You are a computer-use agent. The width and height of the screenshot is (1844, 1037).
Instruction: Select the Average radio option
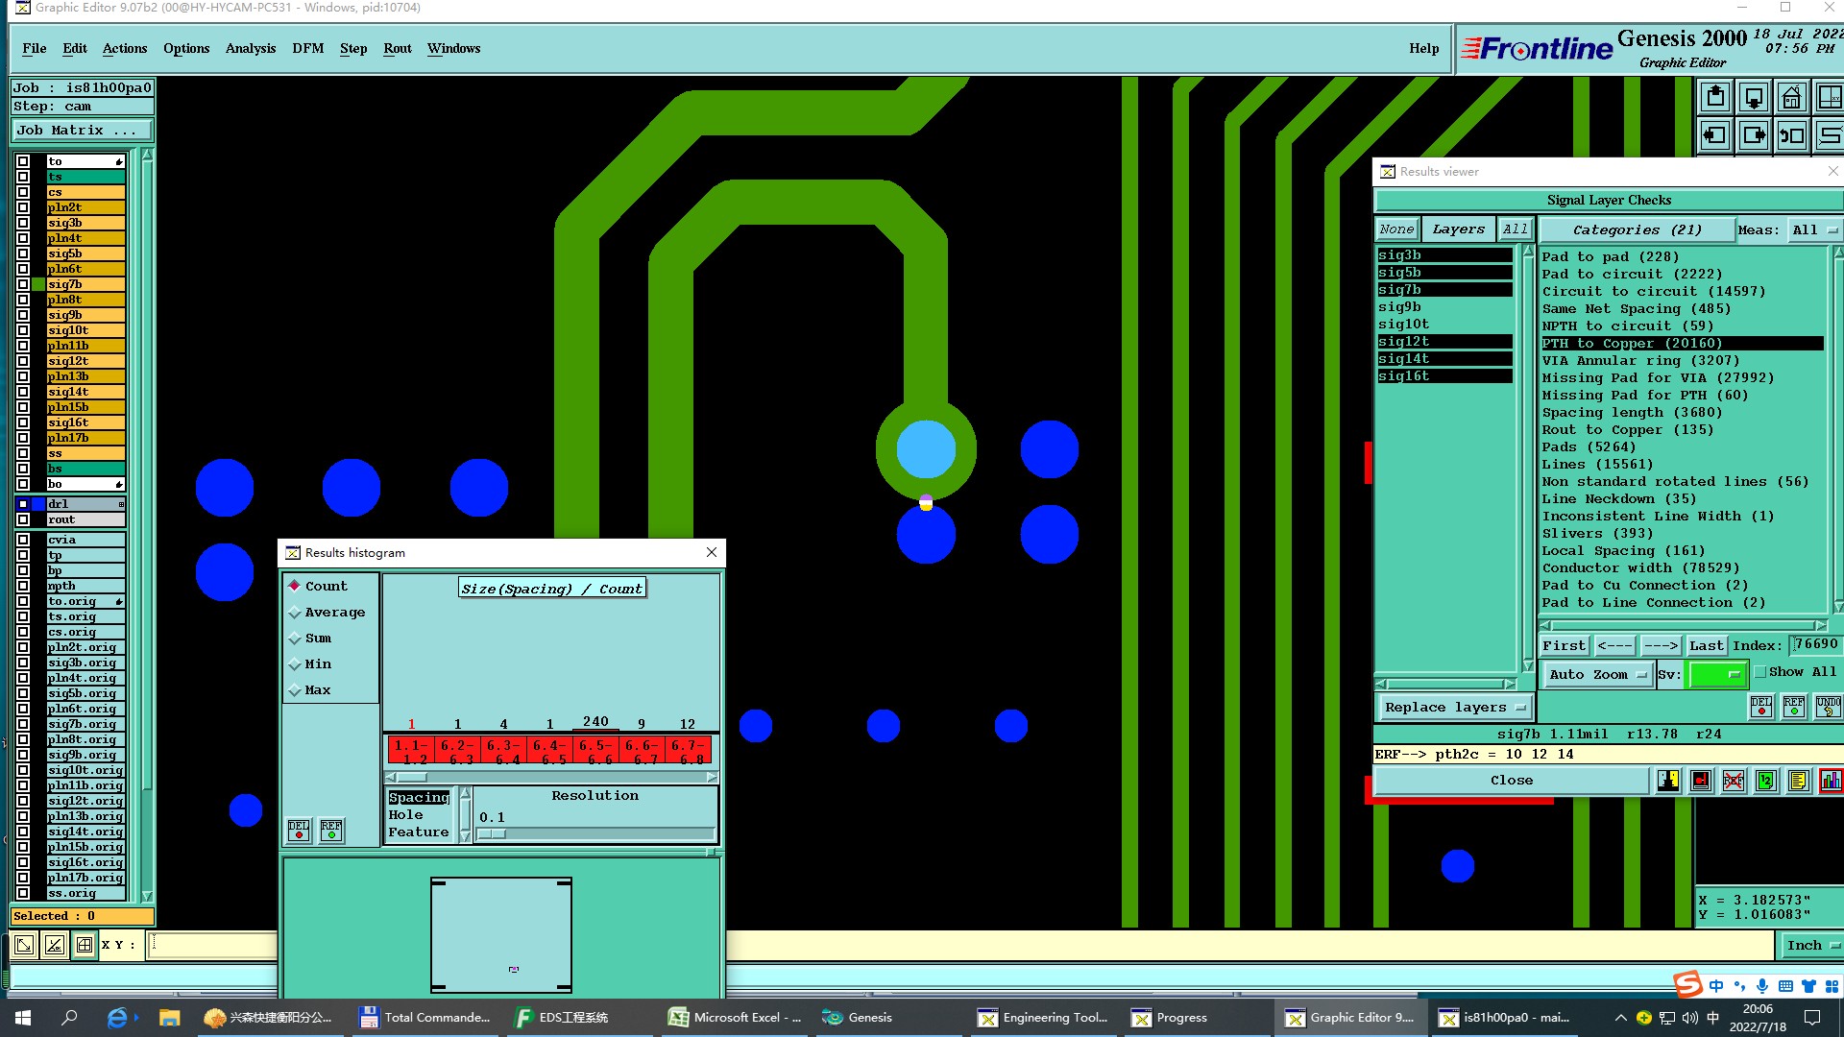coord(296,613)
